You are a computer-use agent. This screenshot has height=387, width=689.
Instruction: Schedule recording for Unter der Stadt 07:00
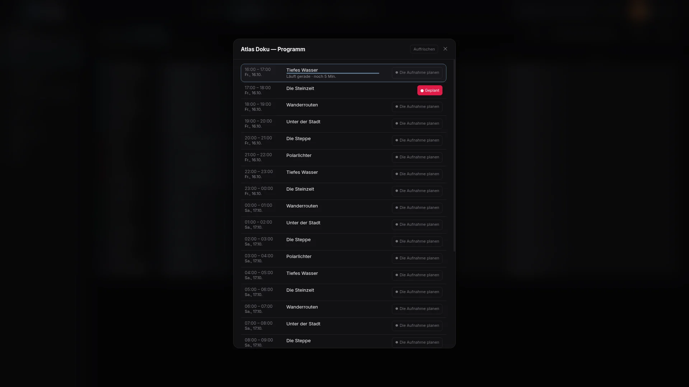click(x=417, y=326)
